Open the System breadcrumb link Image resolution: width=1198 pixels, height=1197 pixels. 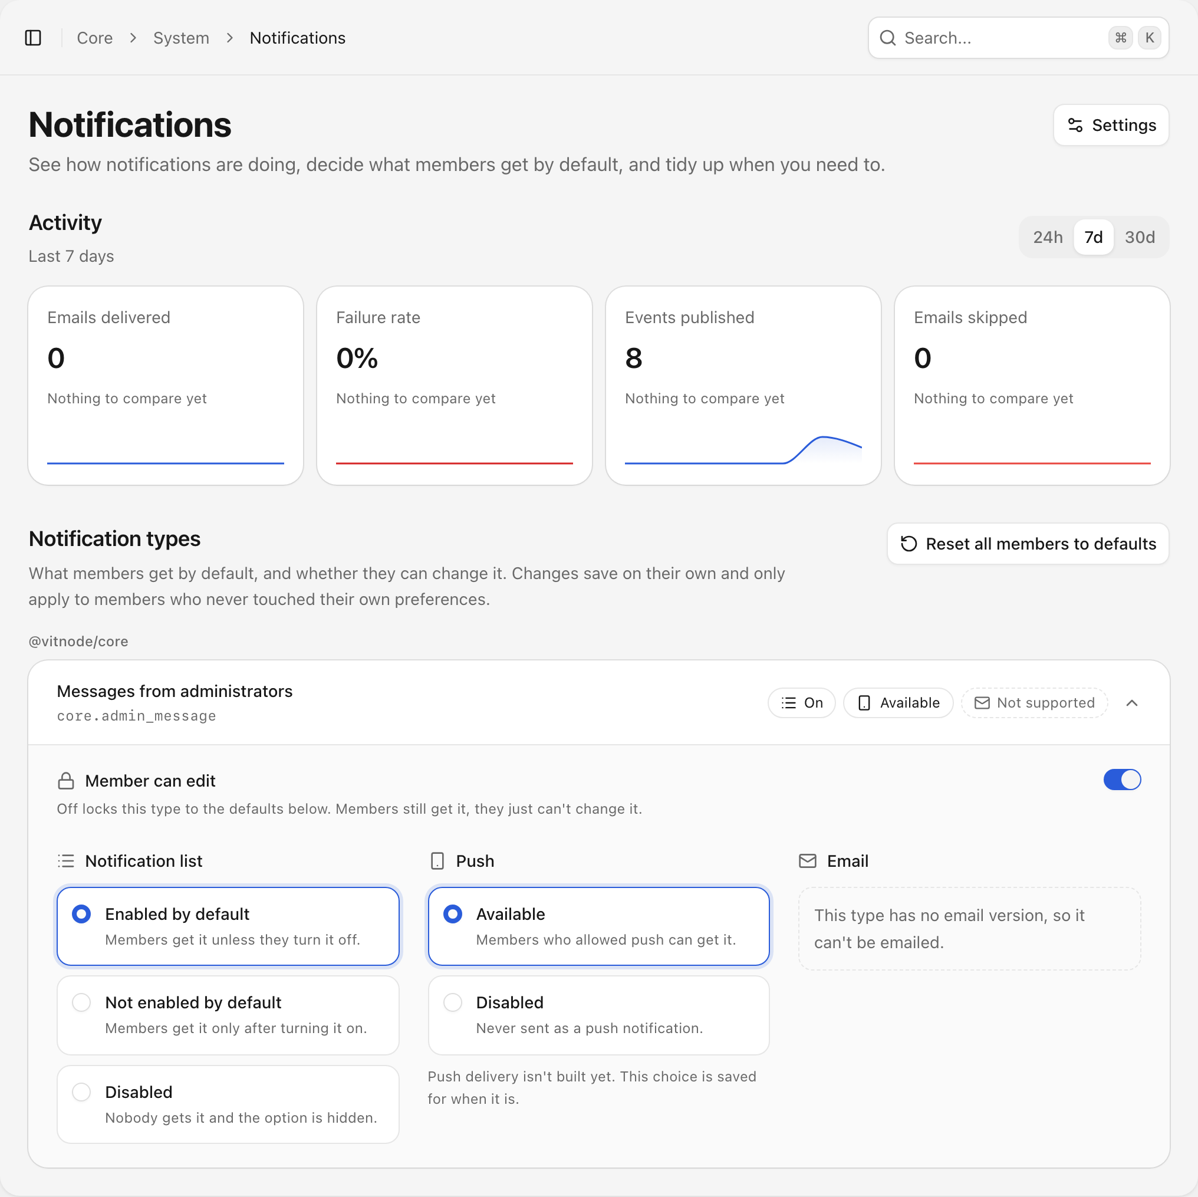181,38
